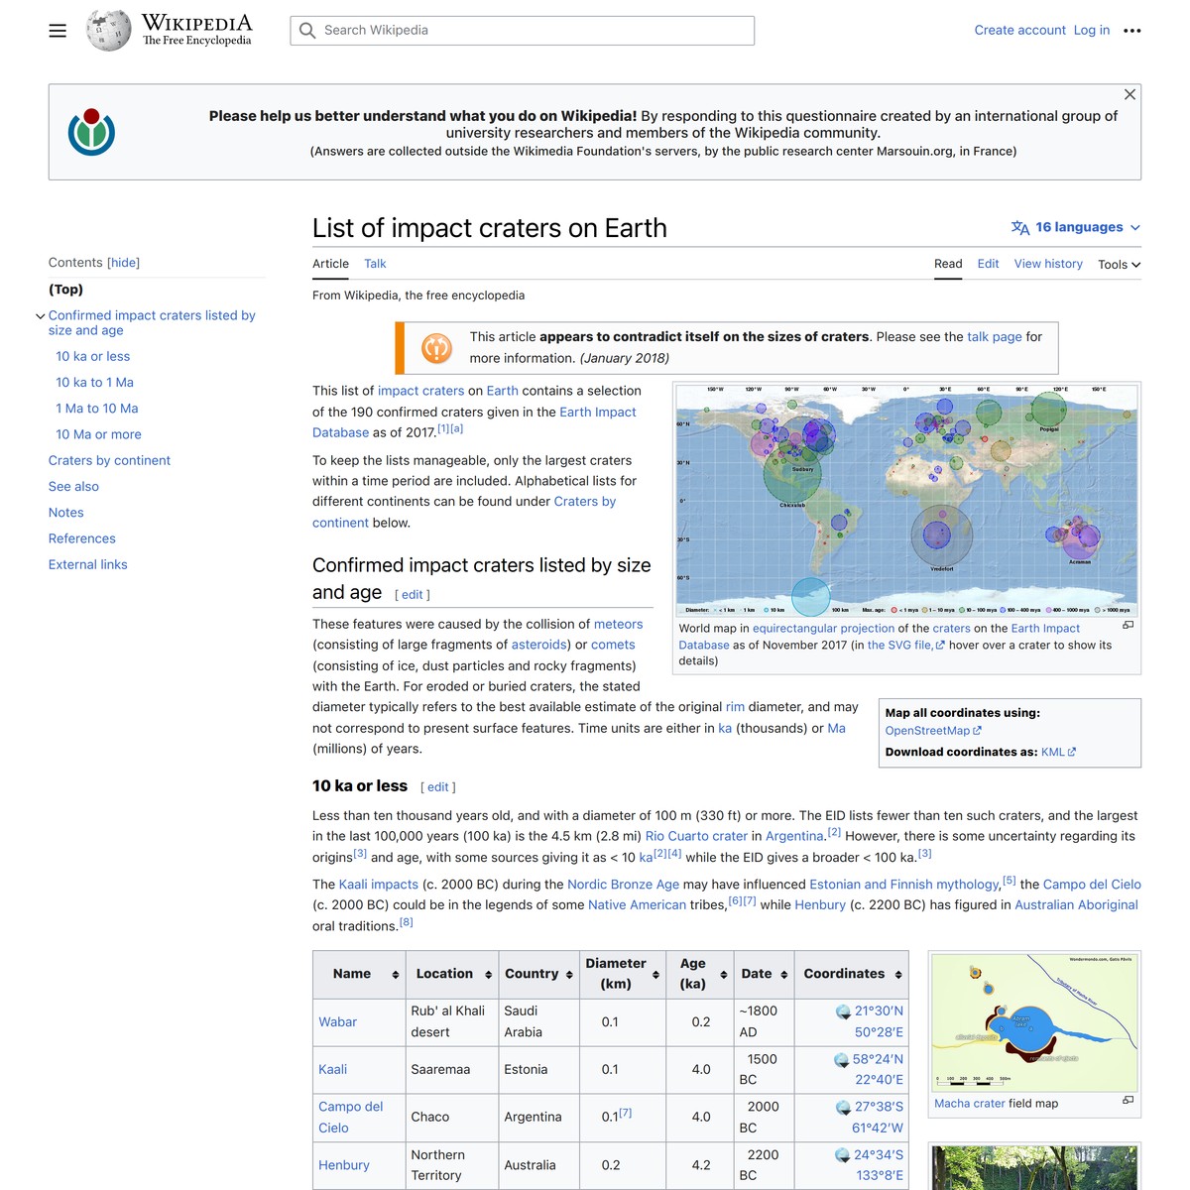
Task: Click the article contradiction warning icon
Action: pos(436,347)
